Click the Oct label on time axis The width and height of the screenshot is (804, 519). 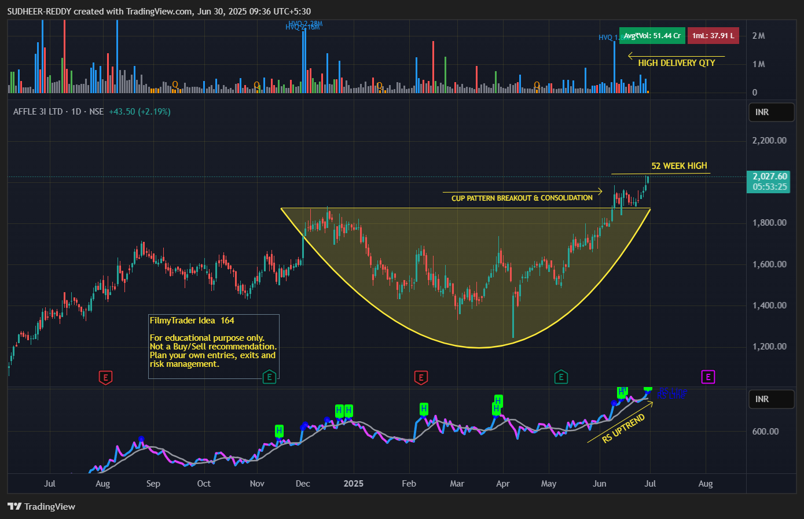pos(204,484)
